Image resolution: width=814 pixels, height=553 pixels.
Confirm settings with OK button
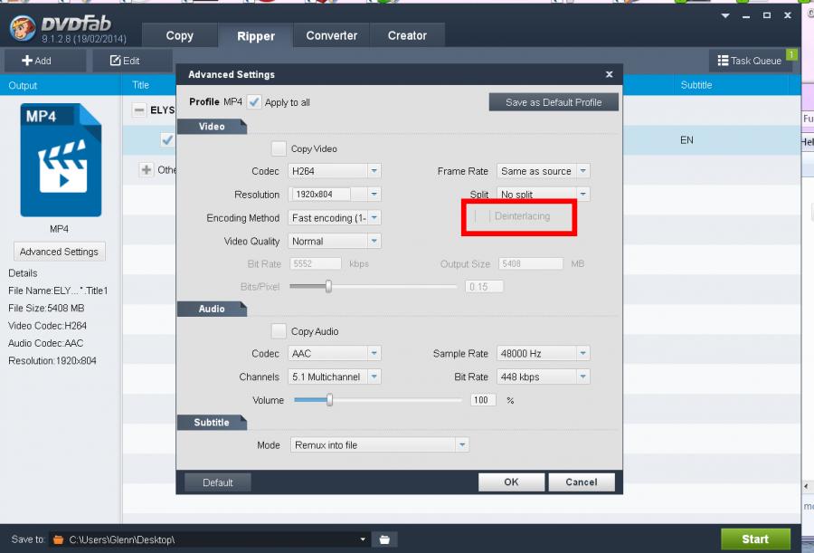(x=511, y=481)
